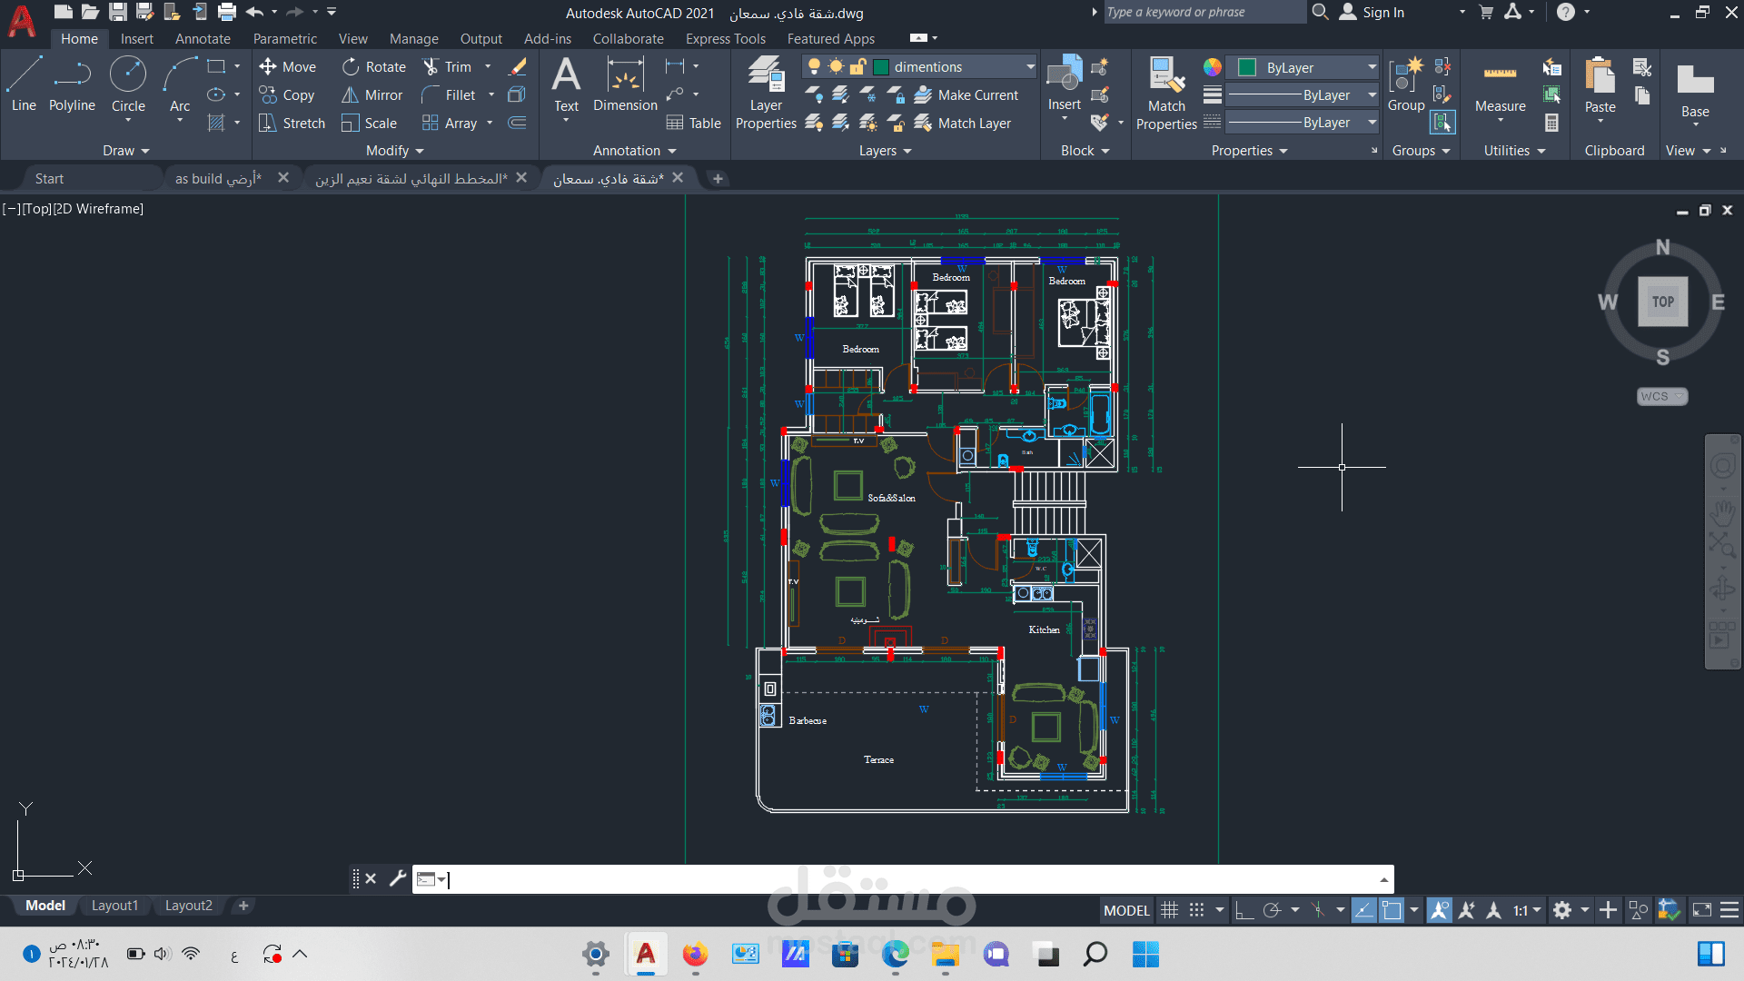Expand the Layers panel
The height and width of the screenshot is (981, 1744).
tap(886, 151)
